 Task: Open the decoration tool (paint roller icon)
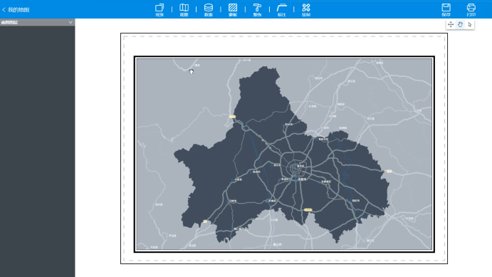pyautogui.click(x=257, y=9)
